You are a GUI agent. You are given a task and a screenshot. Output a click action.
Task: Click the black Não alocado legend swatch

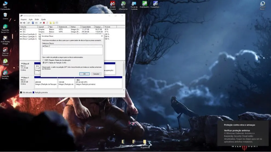tap(21, 92)
